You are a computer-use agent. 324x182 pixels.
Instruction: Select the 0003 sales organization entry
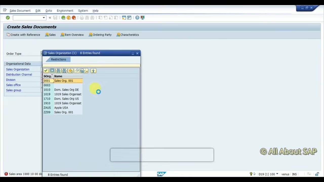tap(63, 85)
